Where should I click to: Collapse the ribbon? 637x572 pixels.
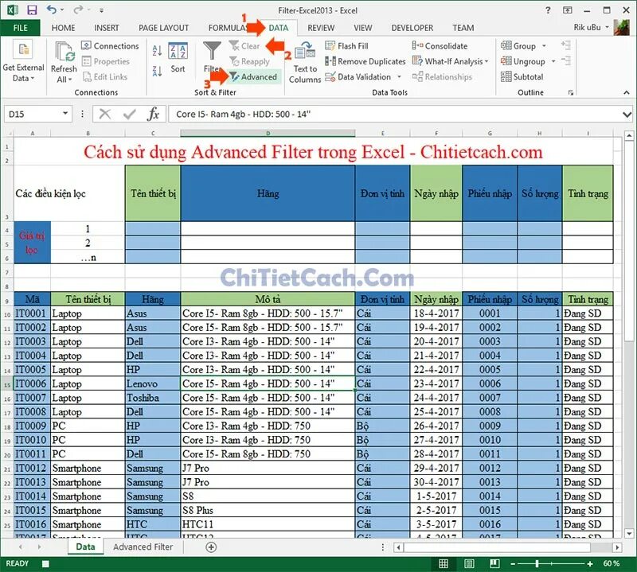(x=627, y=93)
